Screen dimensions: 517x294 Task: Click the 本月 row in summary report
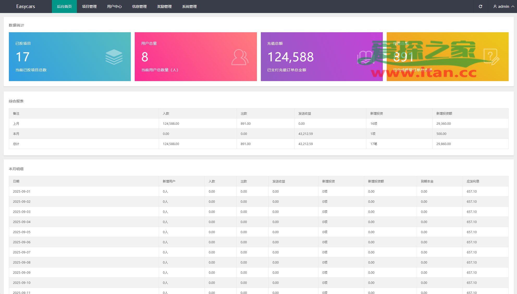point(16,134)
